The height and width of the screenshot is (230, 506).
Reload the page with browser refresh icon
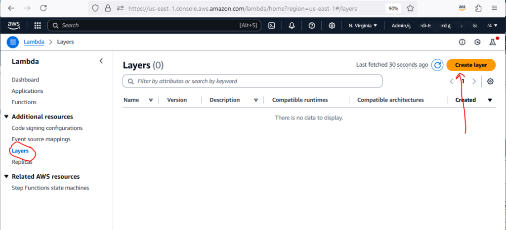43,8
